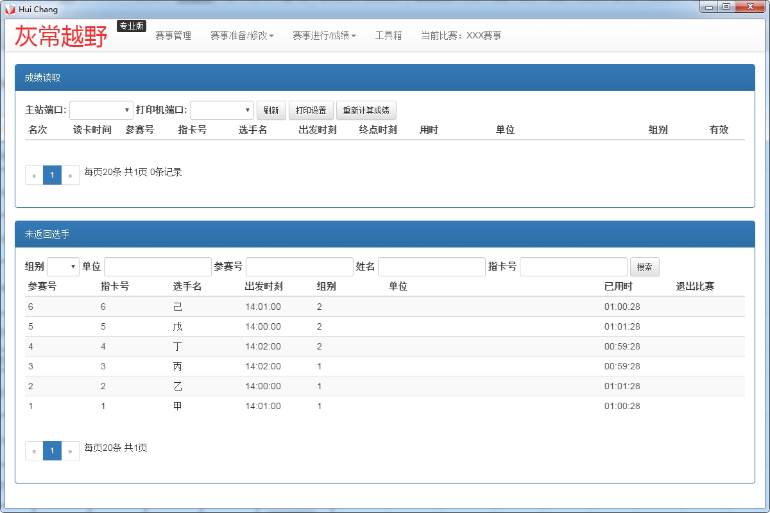Screen dimensions: 770x513
Task: Click the 灰常越野 logo
Action: 61,37
